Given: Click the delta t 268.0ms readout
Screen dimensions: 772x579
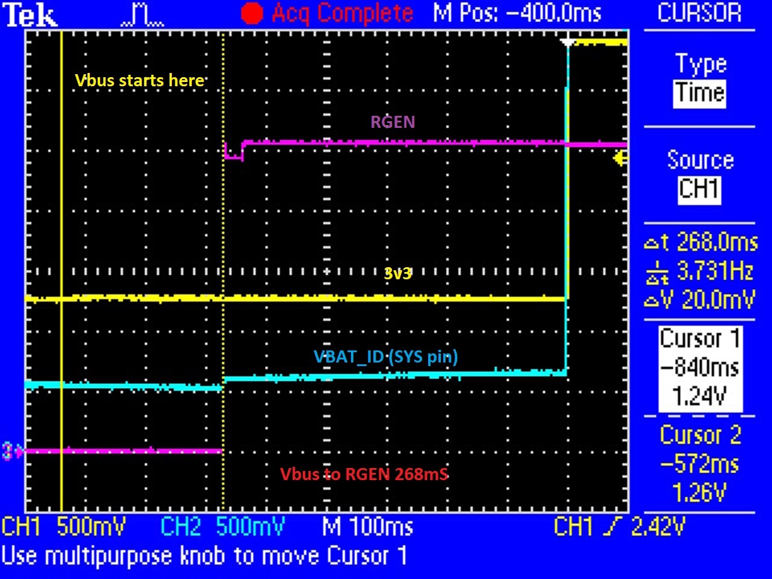Looking at the screenshot, I should tap(701, 242).
